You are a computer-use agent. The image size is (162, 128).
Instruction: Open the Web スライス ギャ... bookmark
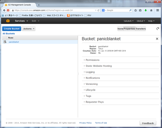point(54,15)
